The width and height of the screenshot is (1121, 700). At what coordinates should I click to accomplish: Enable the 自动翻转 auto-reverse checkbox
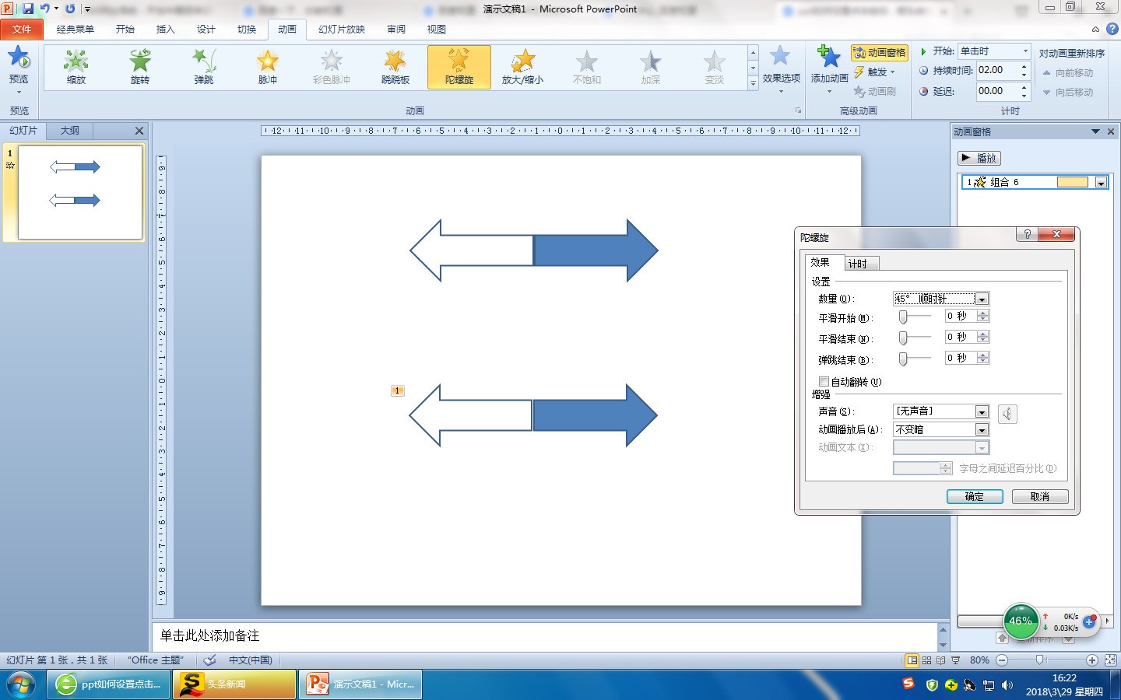point(824,381)
